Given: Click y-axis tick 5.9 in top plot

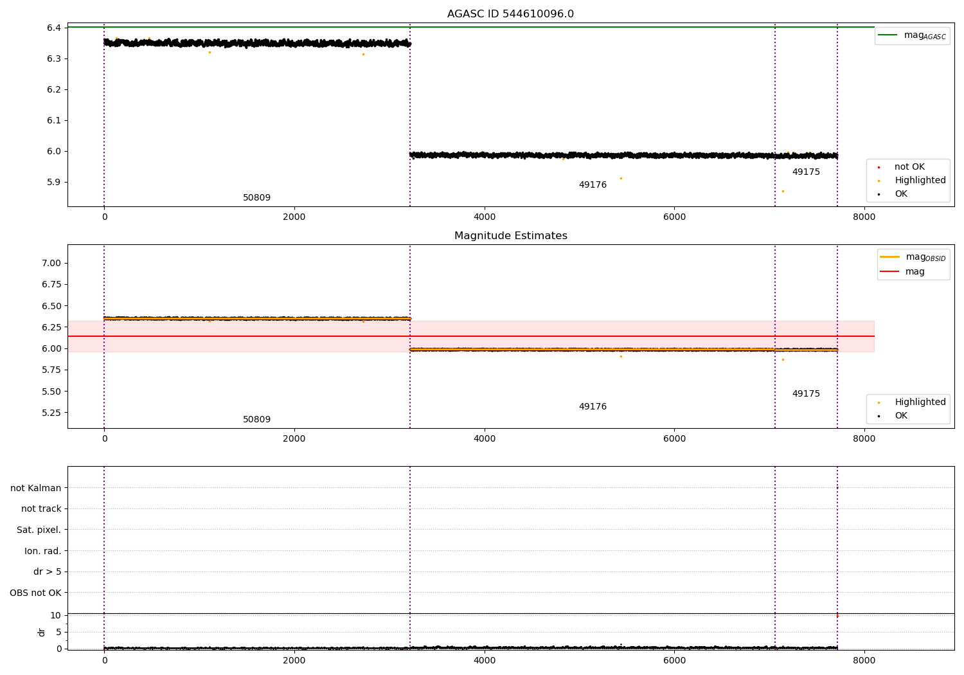Looking at the screenshot, I should click(53, 182).
